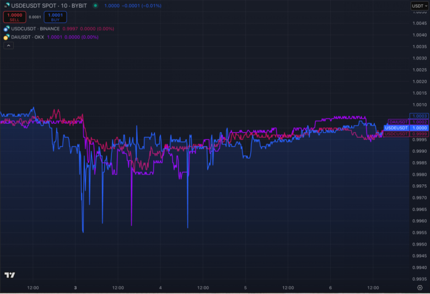Click the USDCUSDT Binance coin icon
The image size is (430, 294).
[x=7, y=29]
